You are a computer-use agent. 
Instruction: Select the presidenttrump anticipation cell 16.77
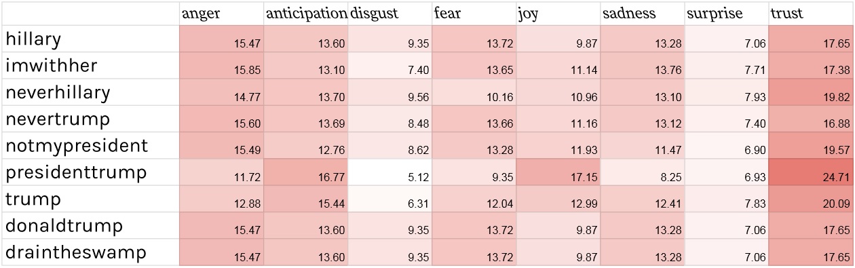pyautogui.click(x=305, y=172)
